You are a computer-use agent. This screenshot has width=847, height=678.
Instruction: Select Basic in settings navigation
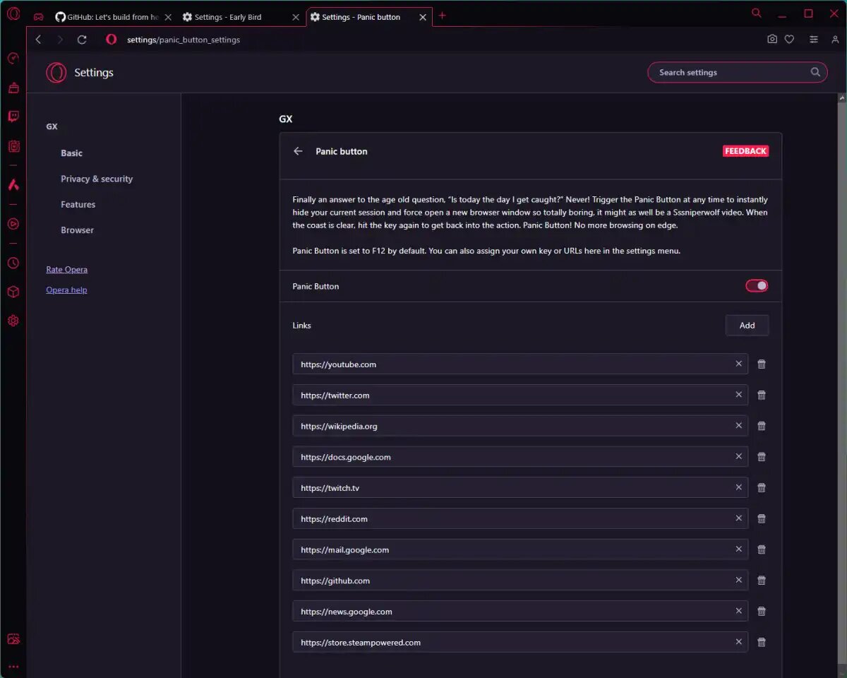(71, 153)
